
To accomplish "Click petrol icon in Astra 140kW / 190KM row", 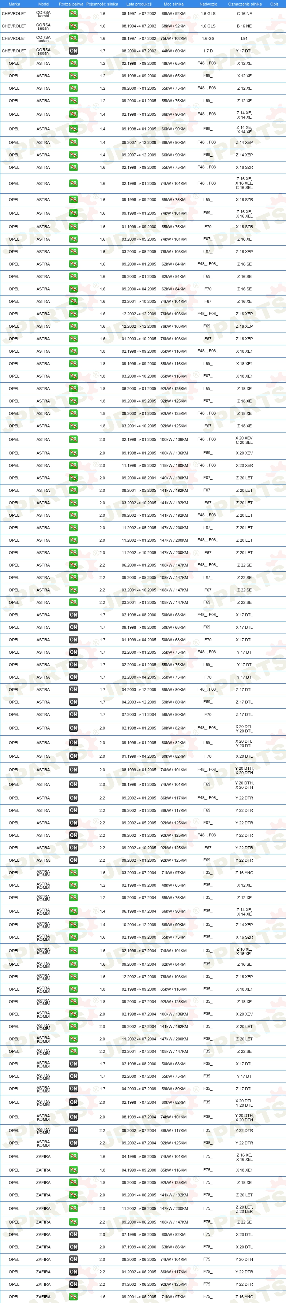I will point(73,478).
